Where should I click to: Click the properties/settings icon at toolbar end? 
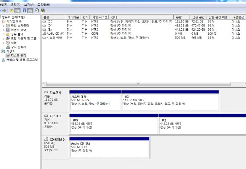42,11
